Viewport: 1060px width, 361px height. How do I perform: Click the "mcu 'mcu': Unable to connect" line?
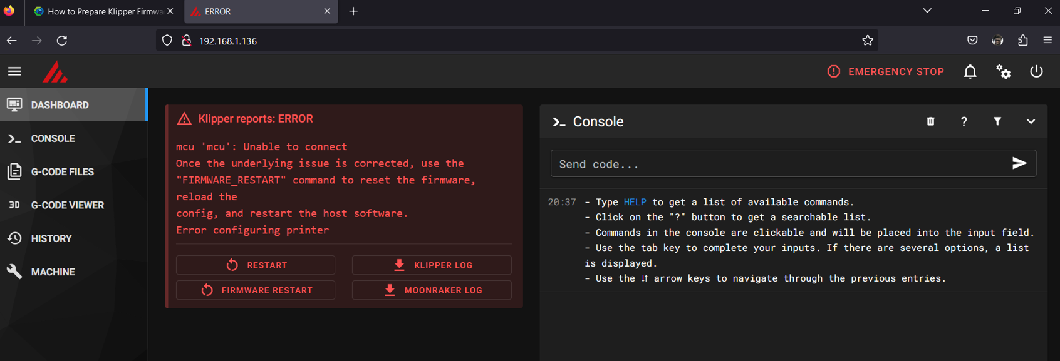tap(261, 146)
